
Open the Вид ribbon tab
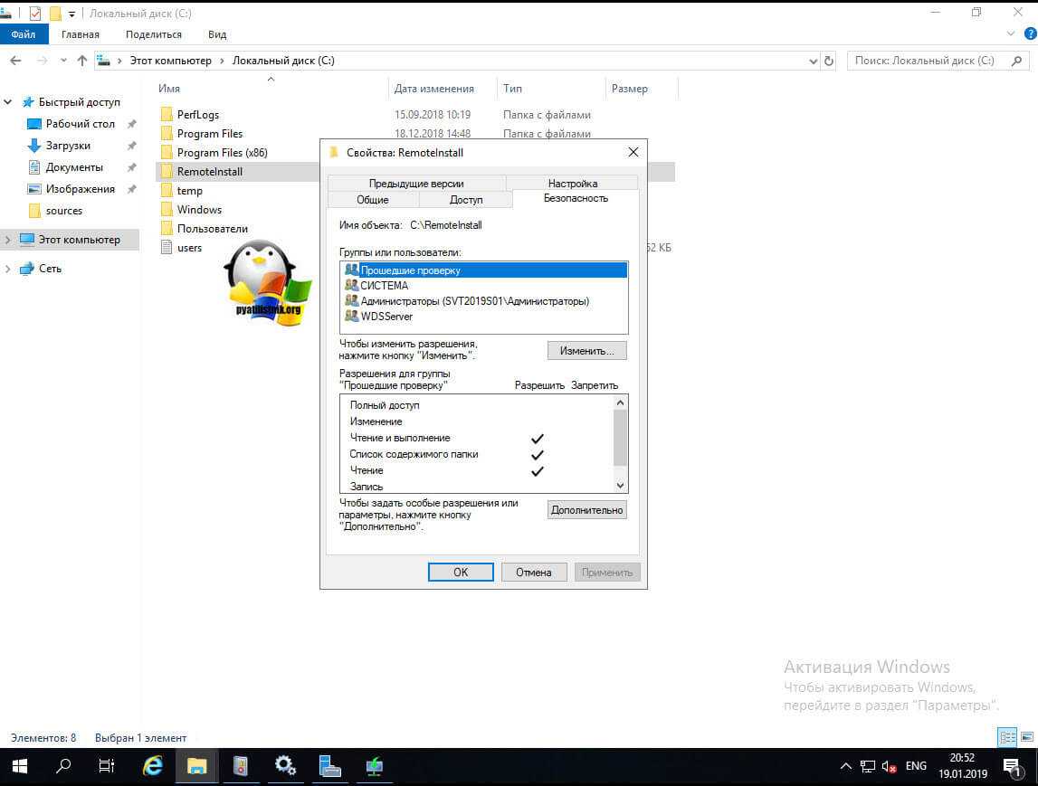pyautogui.click(x=217, y=34)
